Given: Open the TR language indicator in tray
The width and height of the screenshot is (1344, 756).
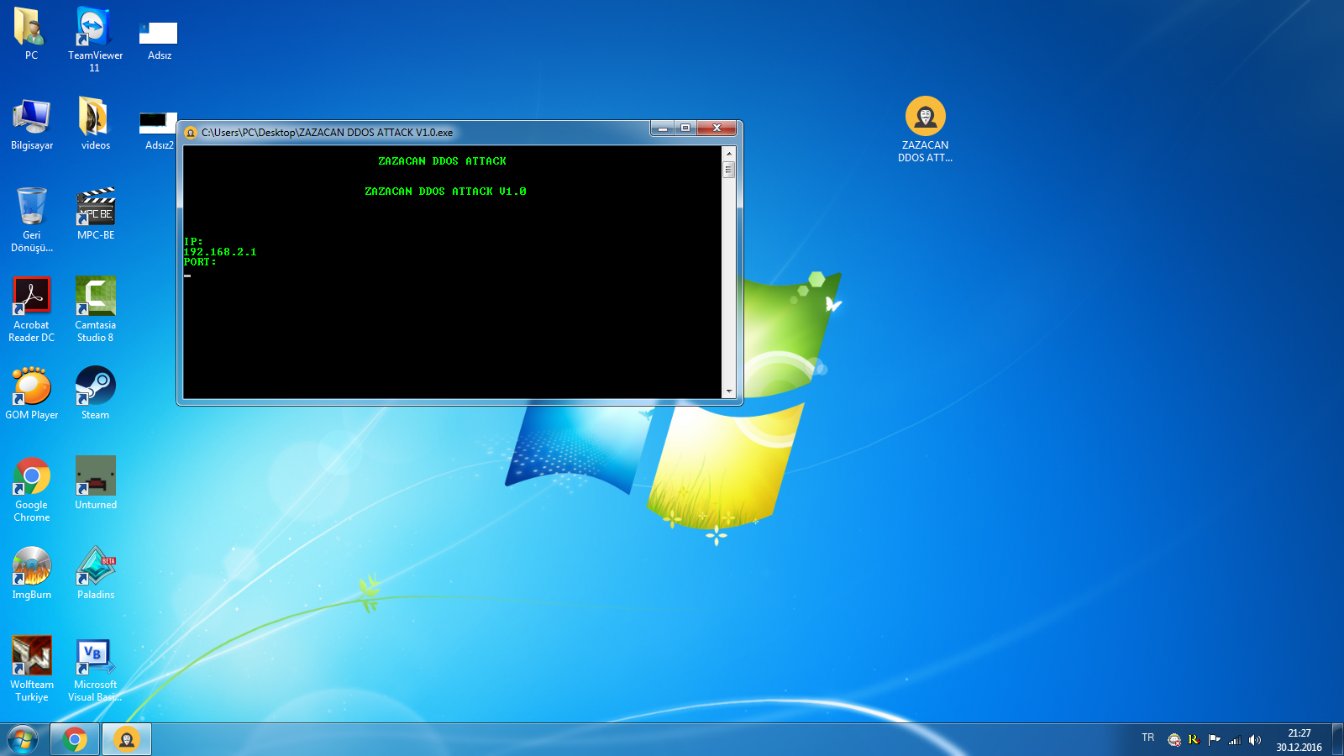Looking at the screenshot, I should pos(1147,738).
